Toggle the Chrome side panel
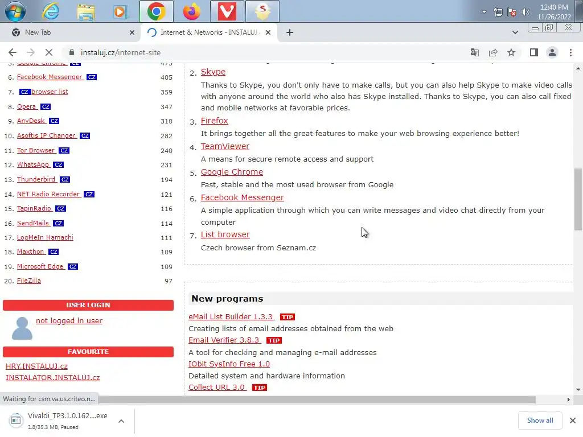 click(x=534, y=52)
